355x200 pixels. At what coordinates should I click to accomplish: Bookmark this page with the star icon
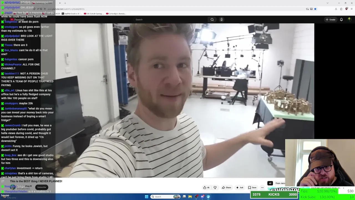315,9
